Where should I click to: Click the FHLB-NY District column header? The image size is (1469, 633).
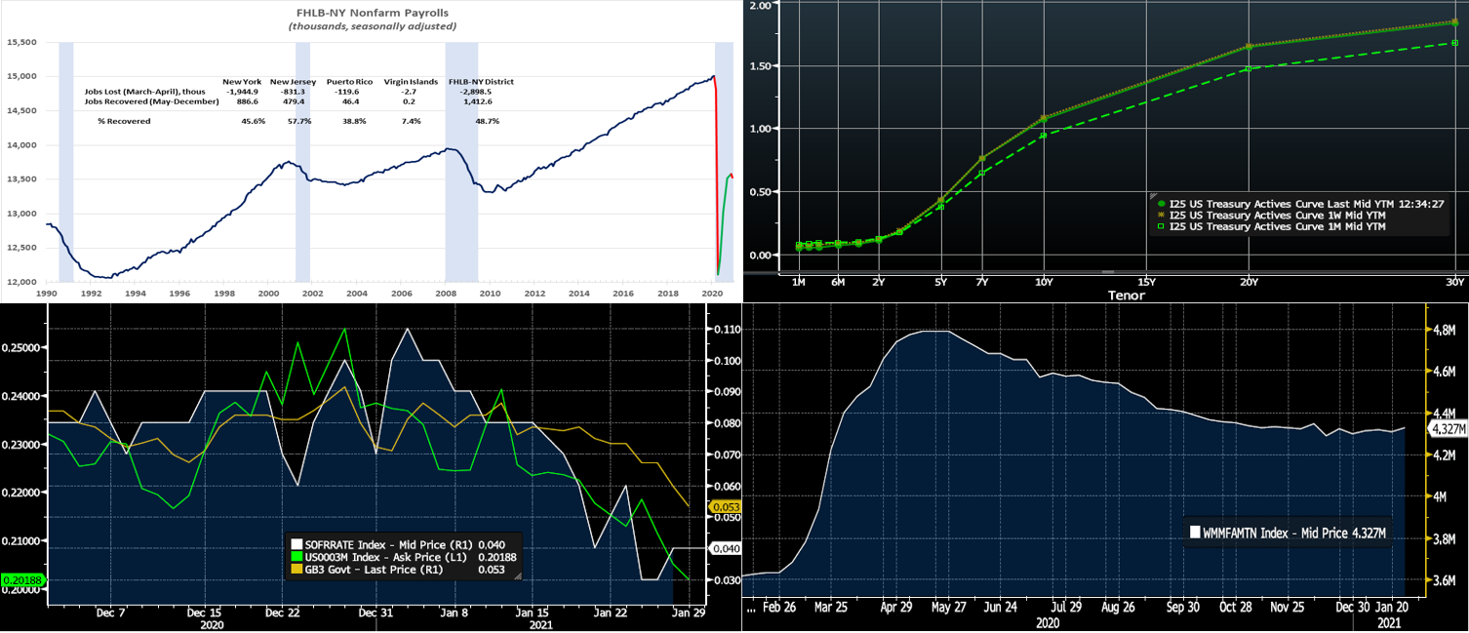[480, 81]
